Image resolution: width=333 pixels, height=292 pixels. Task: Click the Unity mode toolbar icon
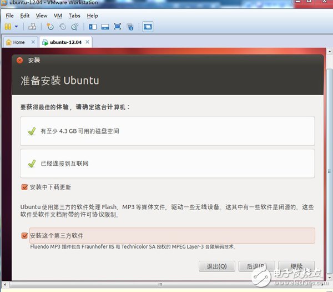click(130, 27)
